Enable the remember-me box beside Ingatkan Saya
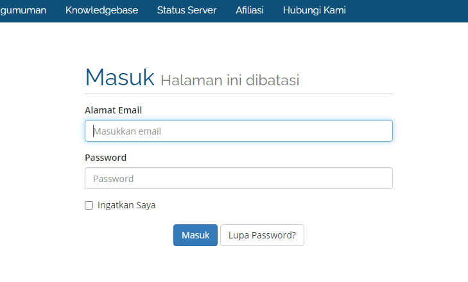 coord(89,205)
